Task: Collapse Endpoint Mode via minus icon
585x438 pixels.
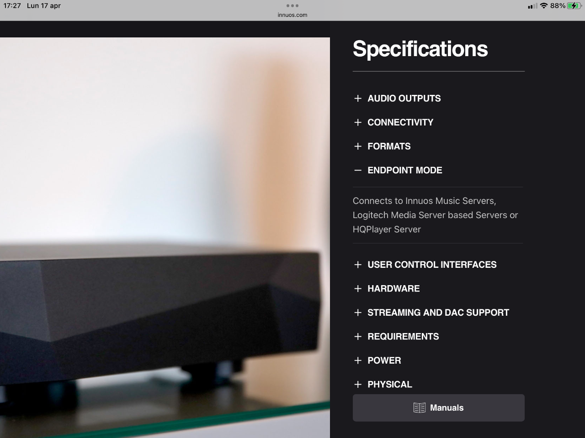Action: [358, 170]
